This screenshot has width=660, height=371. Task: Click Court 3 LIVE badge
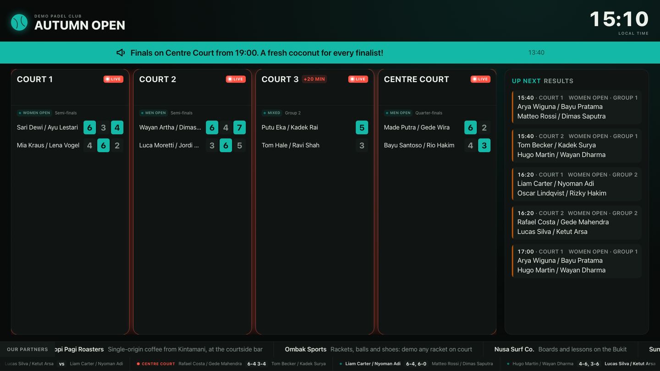[358, 79]
